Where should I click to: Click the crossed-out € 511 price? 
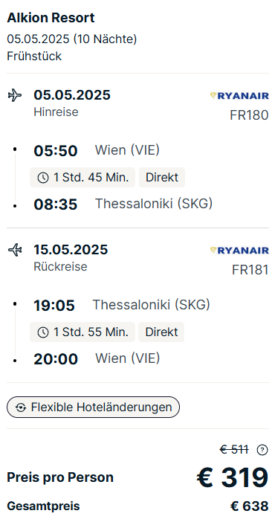pyautogui.click(x=234, y=450)
